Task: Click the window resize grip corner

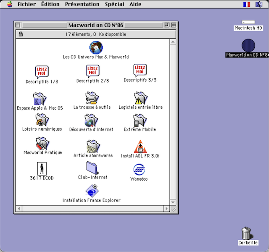Action: 173,209
